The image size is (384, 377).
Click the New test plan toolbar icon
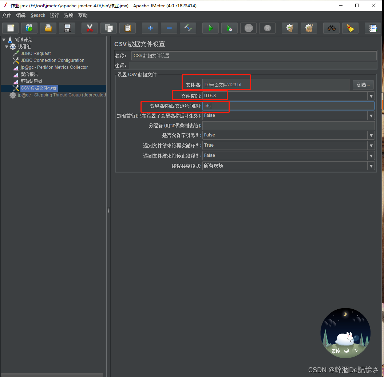point(10,28)
